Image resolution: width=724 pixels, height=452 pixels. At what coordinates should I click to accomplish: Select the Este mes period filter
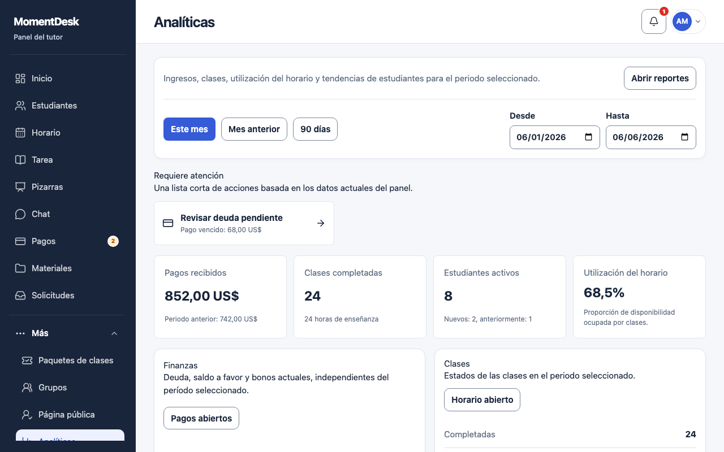click(x=189, y=129)
